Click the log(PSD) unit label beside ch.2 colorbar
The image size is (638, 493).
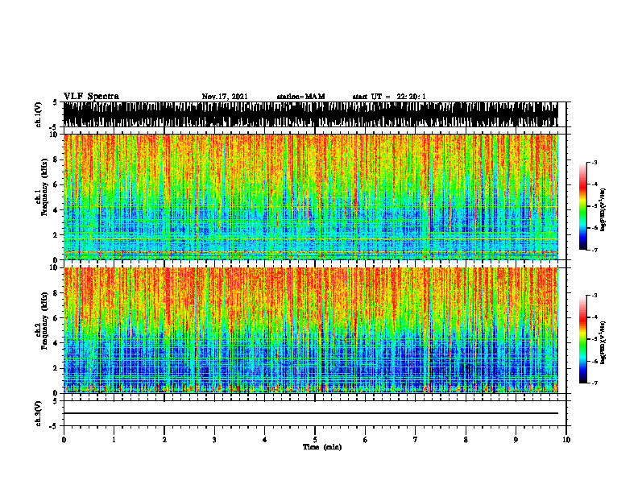point(603,342)
